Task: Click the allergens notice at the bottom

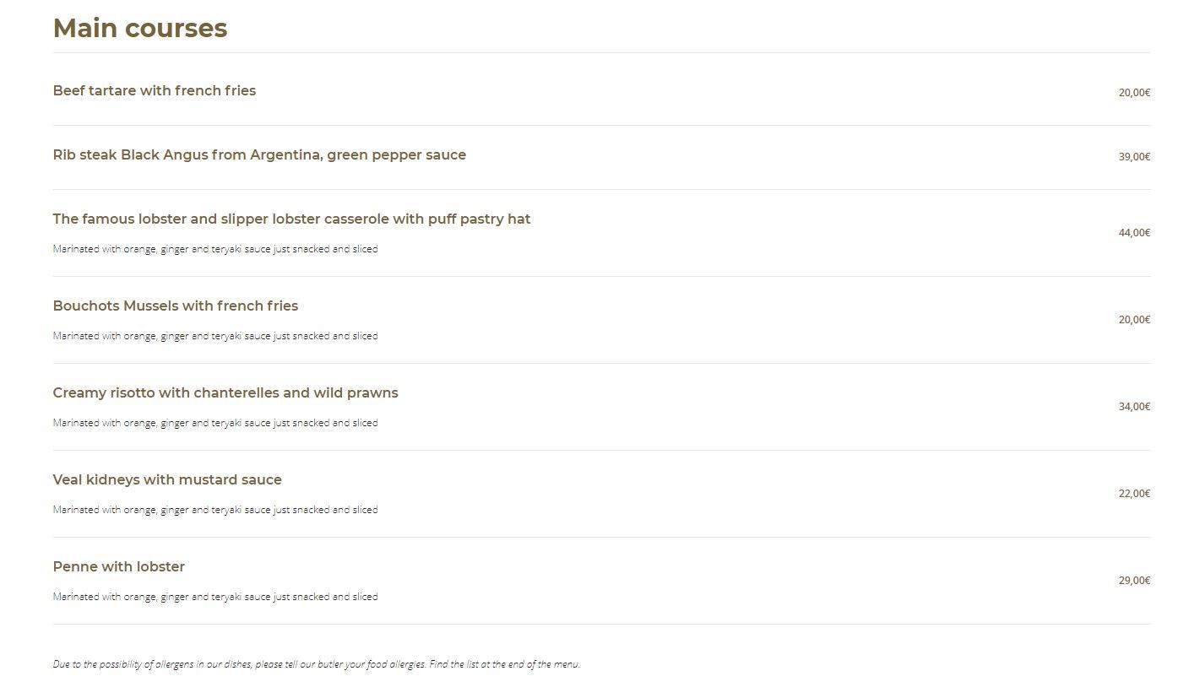Action: (317, 664)
